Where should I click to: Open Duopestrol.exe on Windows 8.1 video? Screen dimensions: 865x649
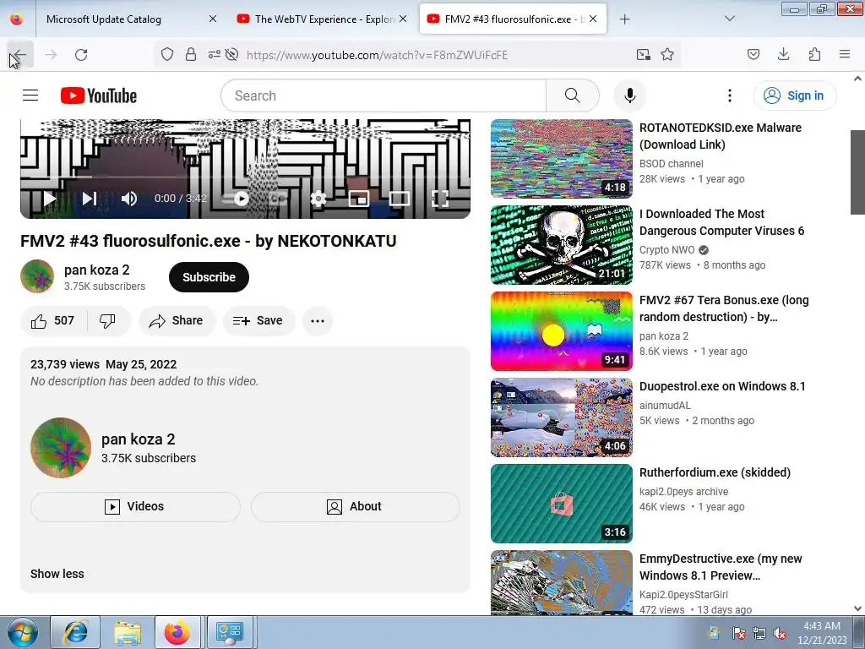tap(722, 386)
